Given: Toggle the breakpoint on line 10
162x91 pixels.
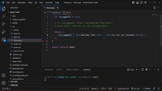Looking at the screenshot, I should point(43,41).
